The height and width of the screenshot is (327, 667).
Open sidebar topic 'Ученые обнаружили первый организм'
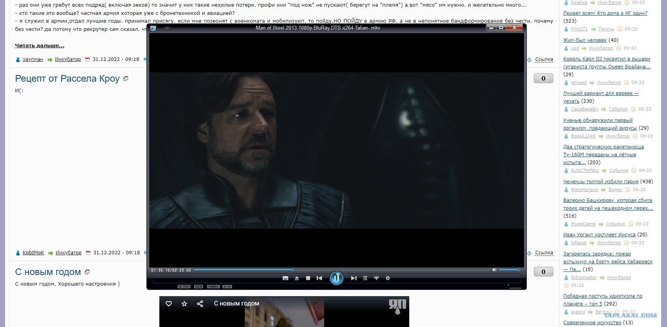click(x=600, y=124)
